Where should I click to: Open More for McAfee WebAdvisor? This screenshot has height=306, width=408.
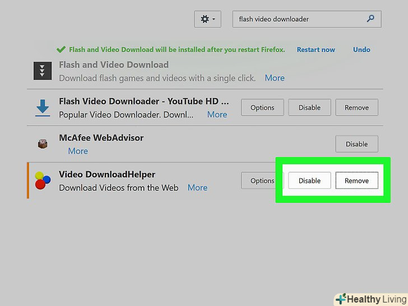[x=78, y=151]
